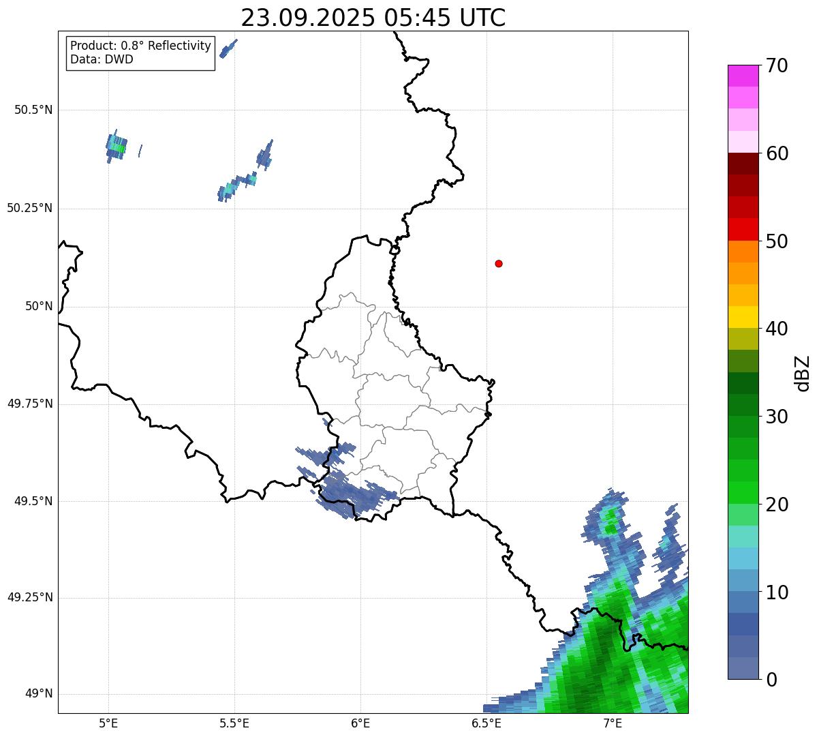Click the yellow swatch just above 40 dBZ
819x737 pixels.
point(743,317)
